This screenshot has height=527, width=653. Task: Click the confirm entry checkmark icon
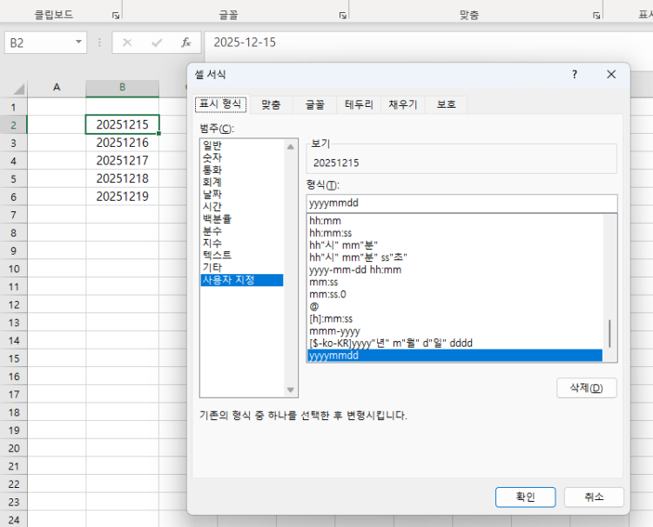[157, 43]
